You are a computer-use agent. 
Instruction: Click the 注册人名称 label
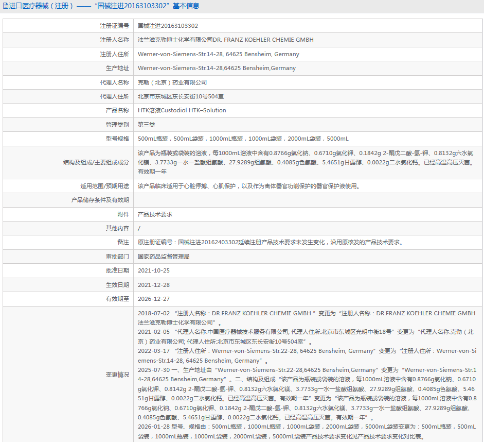point(114,40)
